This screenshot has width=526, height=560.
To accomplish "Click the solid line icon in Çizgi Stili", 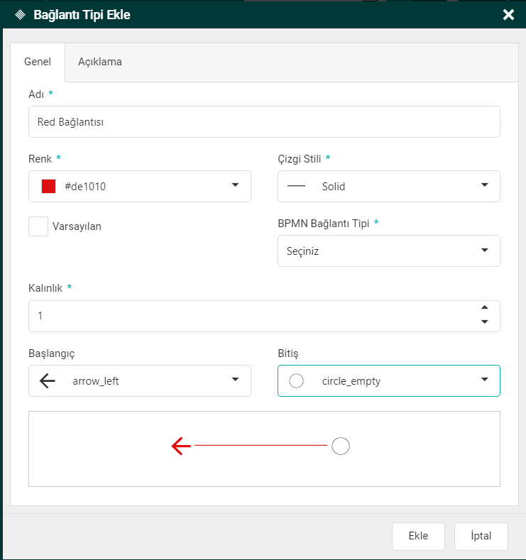I will click(296, 187).
